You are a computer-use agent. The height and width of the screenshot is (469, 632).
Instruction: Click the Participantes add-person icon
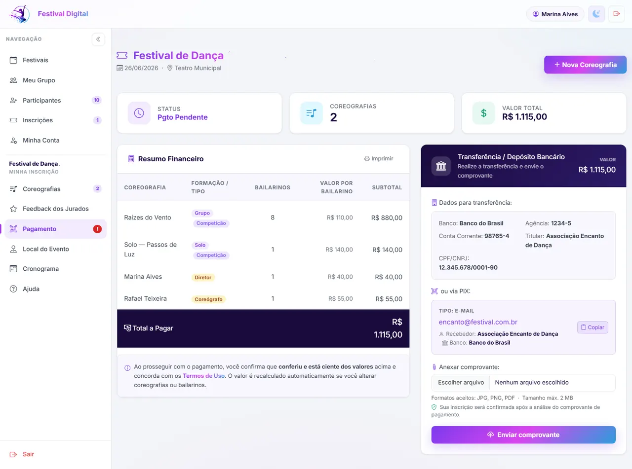pyautogui.click(x=13, y=101)
